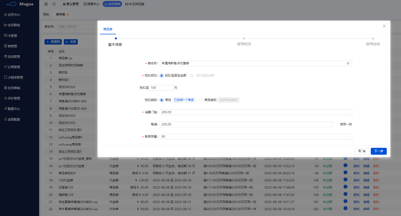
Task: Select 会员营销 top menu
Action: 112,4
